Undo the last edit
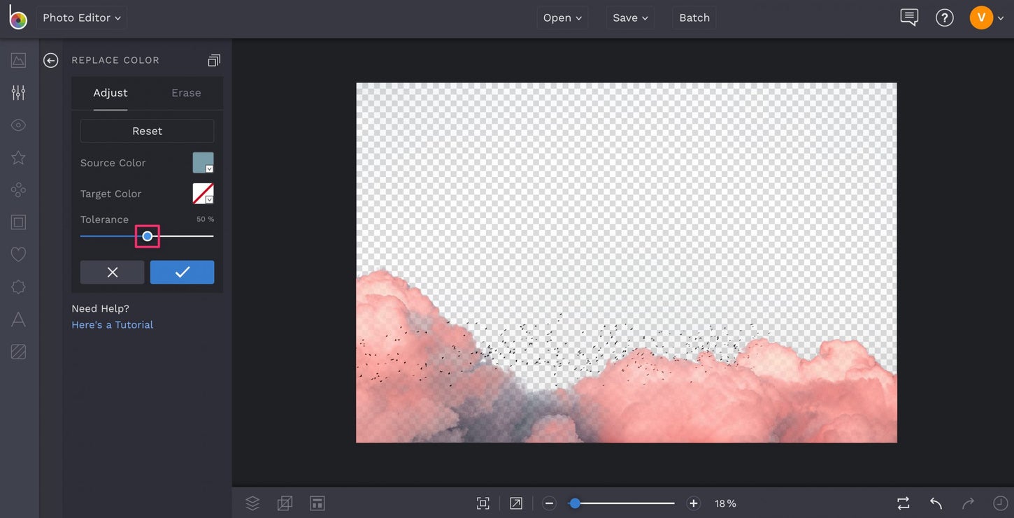 click(936, 503)
